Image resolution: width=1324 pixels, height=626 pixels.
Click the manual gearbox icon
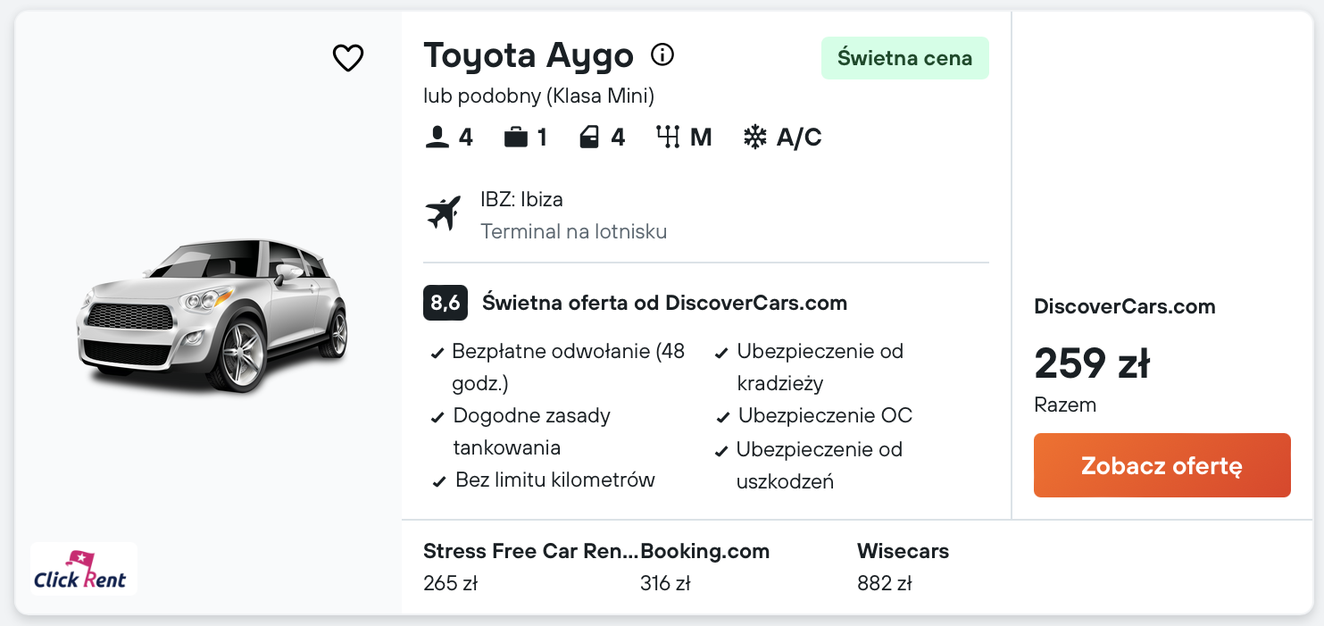pyautogui.click(x=668, y=138)
